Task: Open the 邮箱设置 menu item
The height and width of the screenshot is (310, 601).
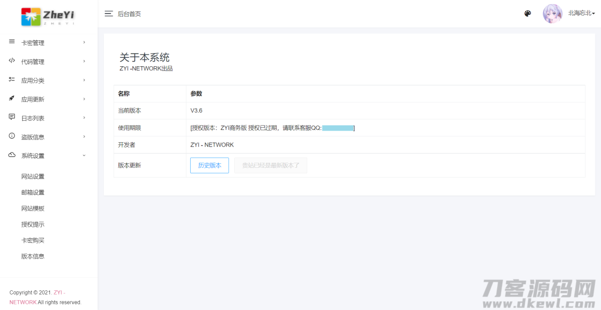Action: (x=33, y=192)
